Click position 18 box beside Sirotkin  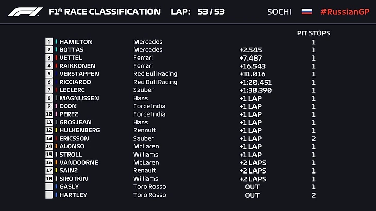[x=49, y=179]
